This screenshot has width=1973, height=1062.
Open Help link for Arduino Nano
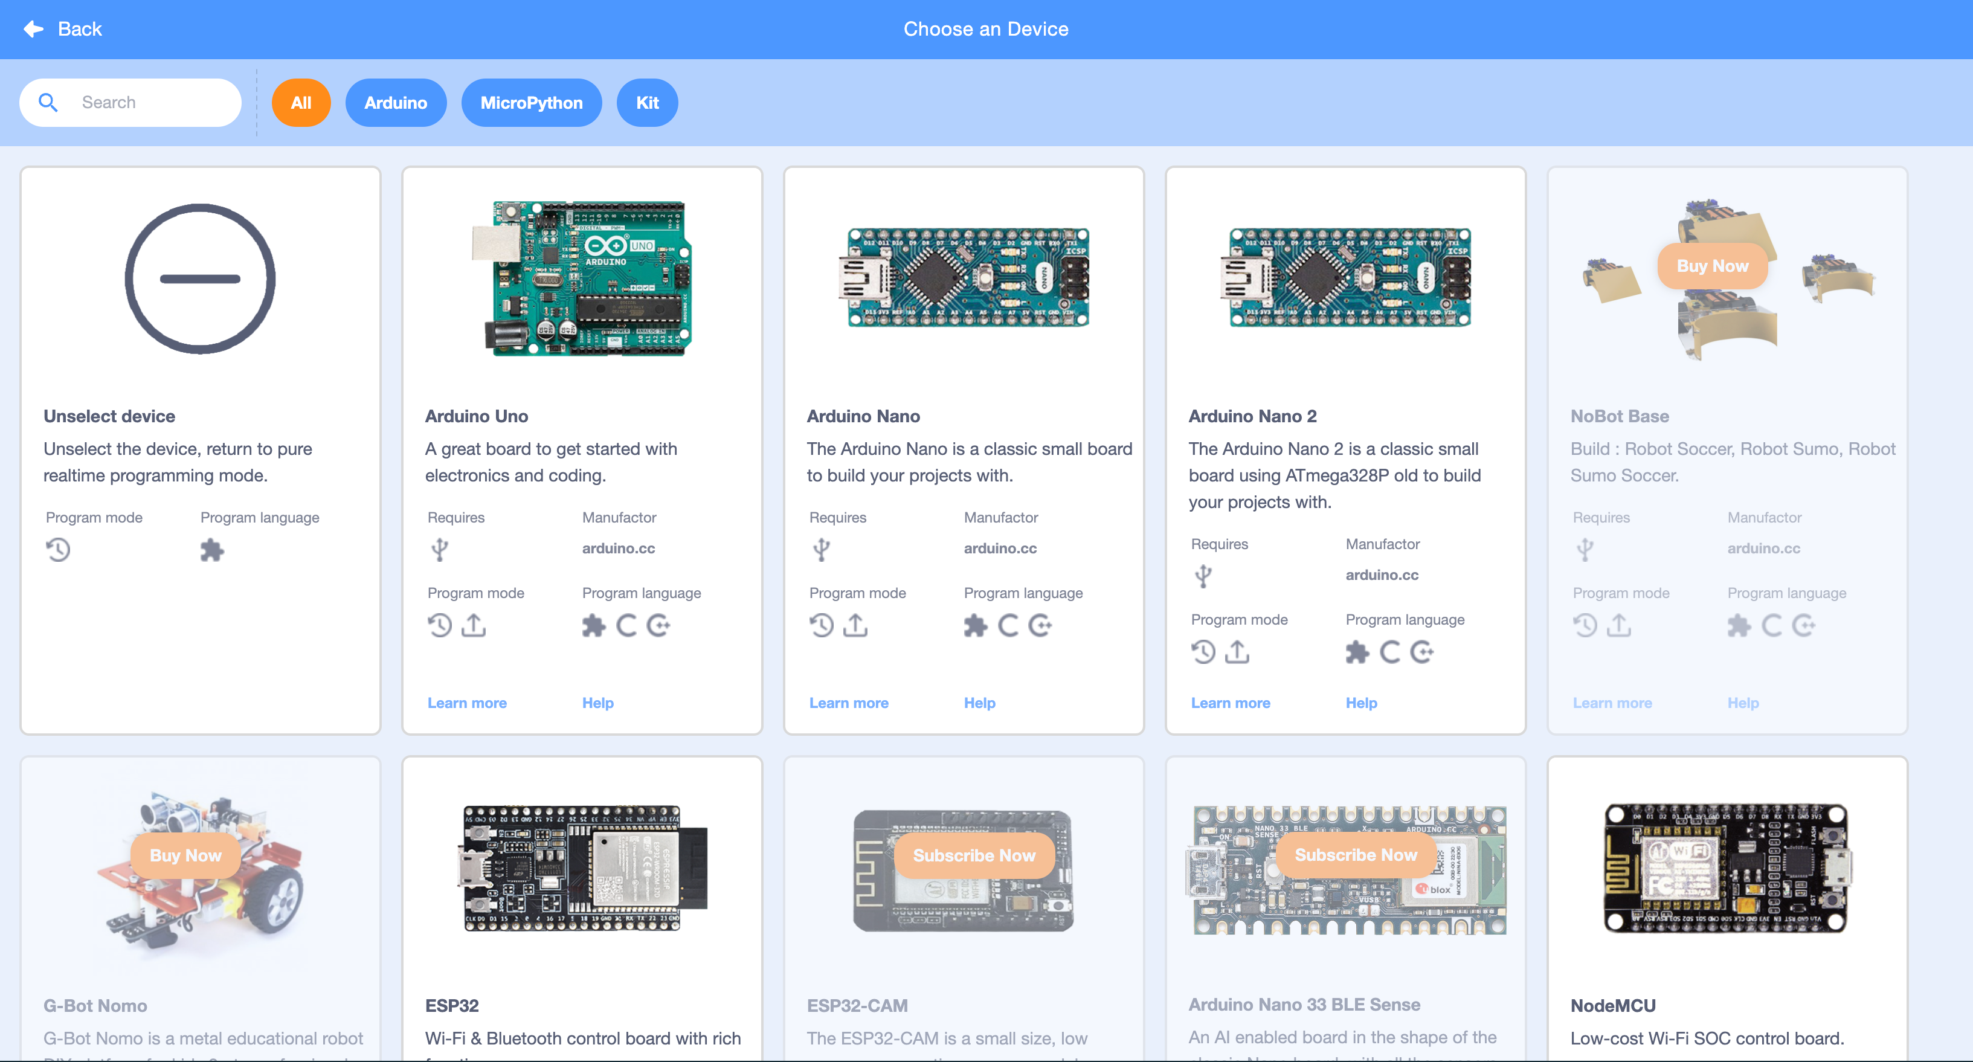click(x=980, y=703)
